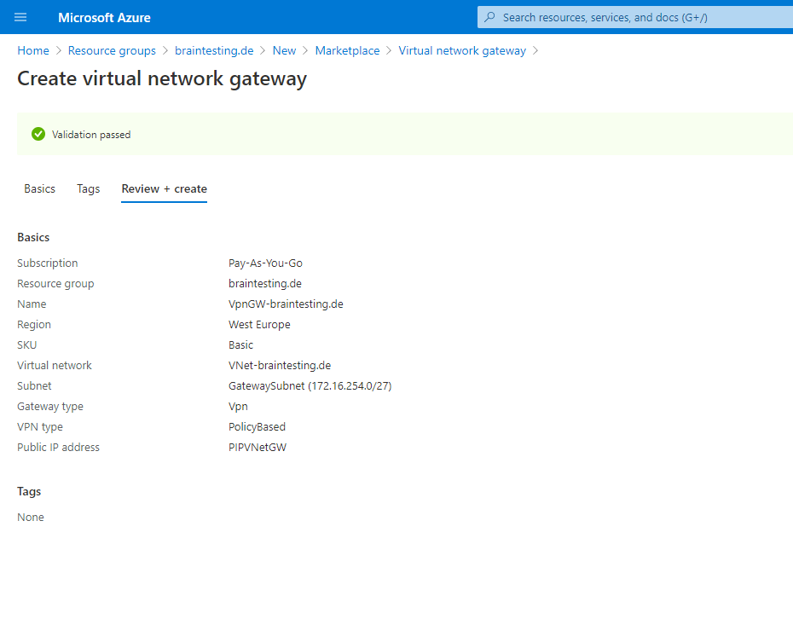Open the hamburger portal menu
Viewport: 793px width, 625px height.
pyautogui.click(x=20, y=17)
